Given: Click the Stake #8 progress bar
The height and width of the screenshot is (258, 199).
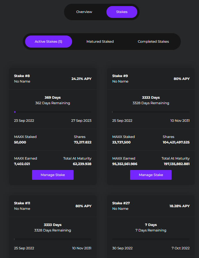Looking at the screenshot, I should click(53, 112).
